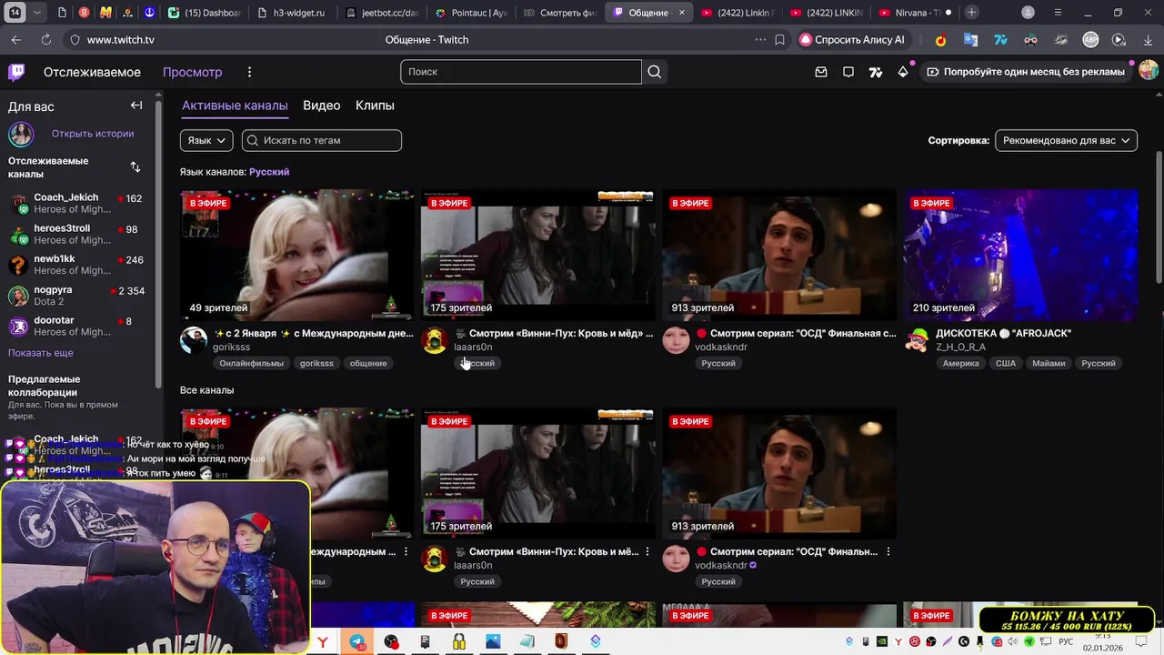This screenshot has height=655, width=1164.
Task: Switch to the h3-widget.ru browser tab
Action: pyautogui.click(x=291, y=13)
